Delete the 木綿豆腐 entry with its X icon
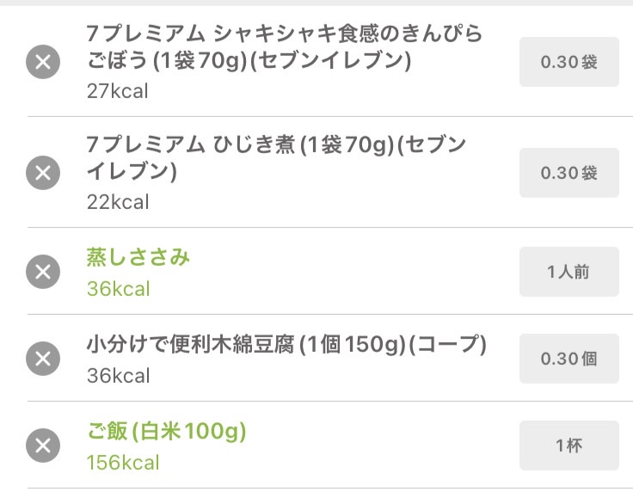This screenshot has width=633, height=492. pyautogui.click(x=43, y=359)
